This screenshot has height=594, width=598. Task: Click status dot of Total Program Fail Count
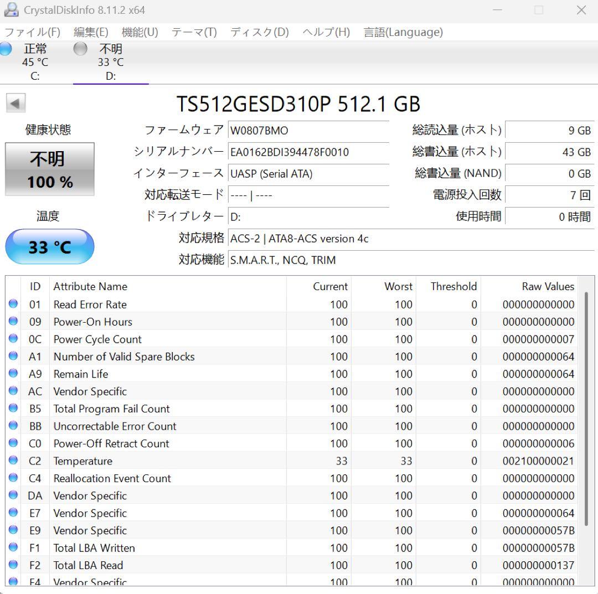(x=13, y=408)
